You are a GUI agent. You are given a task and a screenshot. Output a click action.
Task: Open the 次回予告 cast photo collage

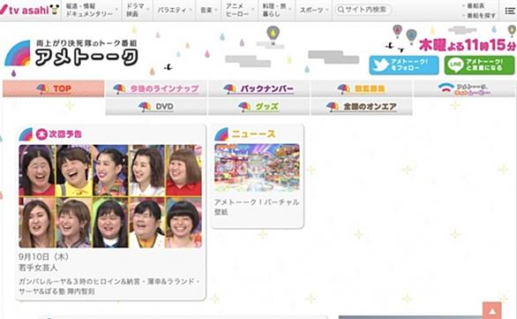pyautogui.click(x=110, y=196)
